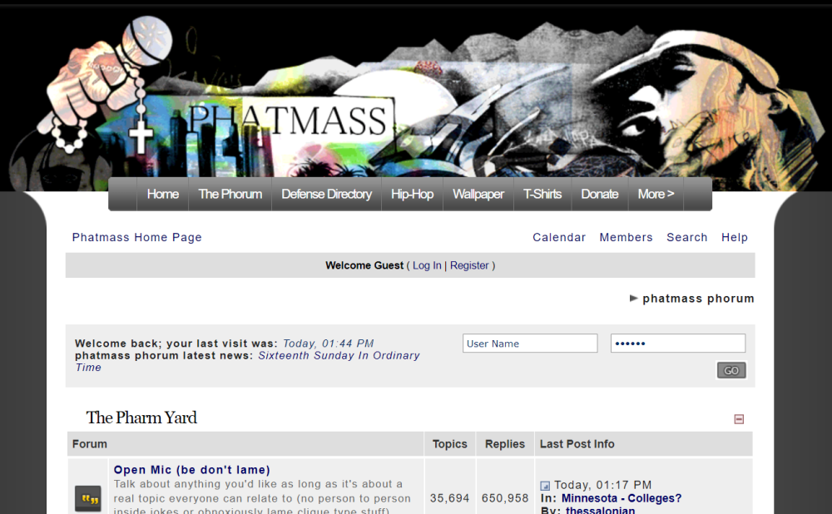Image resolution: width=832 pixels, height=514 pixels.
Task: Click the Replies column header
Action: tap(505, 444)
